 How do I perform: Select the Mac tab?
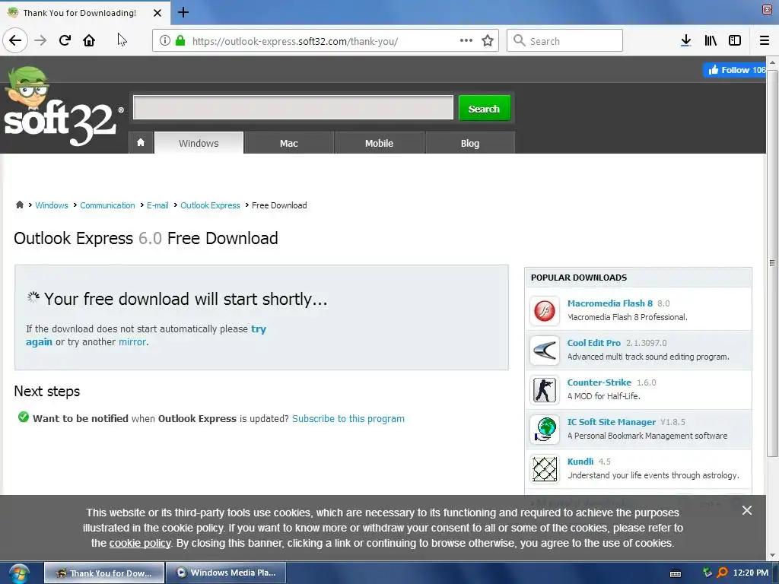pos(288,143)
